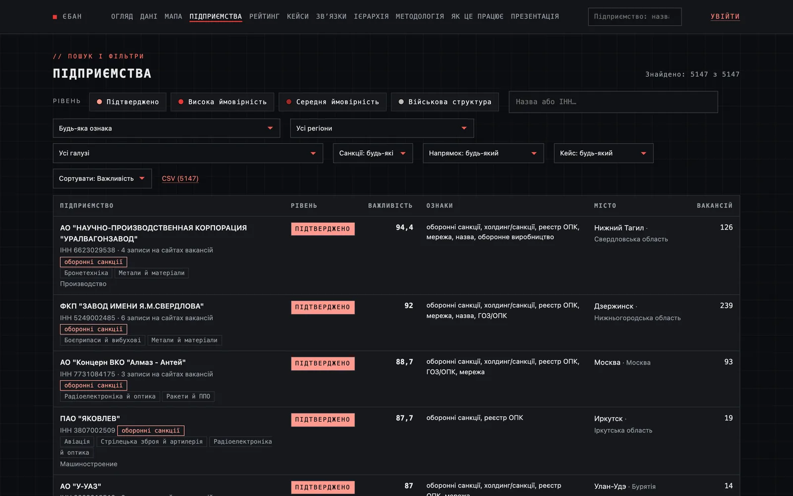Open the Презентація menu item

535,16
